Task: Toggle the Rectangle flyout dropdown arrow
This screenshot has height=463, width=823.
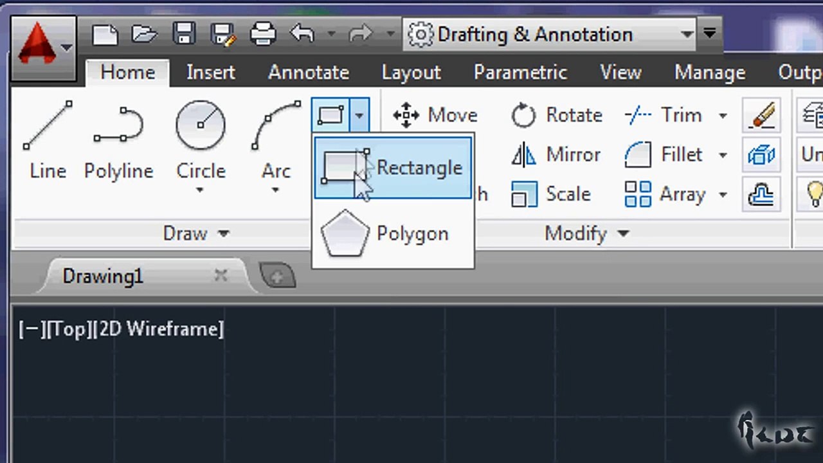Action: coord(359,115)
